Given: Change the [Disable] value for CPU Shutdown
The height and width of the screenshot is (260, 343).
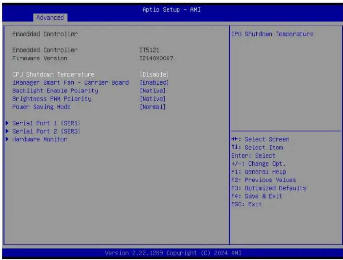Looking at the screenshot, I should (x=154, y=74).
